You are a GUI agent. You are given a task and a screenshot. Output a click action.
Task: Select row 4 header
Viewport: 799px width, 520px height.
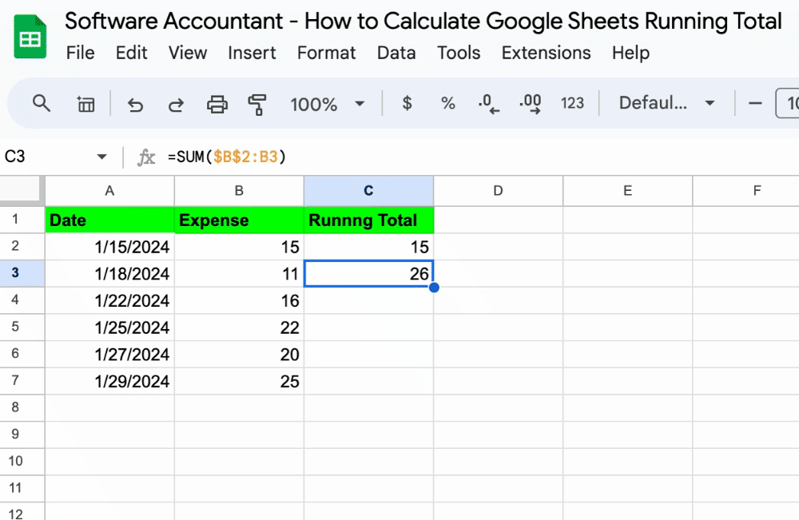tap(22, 300)
